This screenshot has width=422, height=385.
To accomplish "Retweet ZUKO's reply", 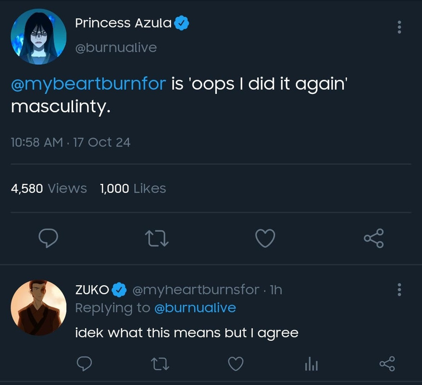I will [160, 364].
